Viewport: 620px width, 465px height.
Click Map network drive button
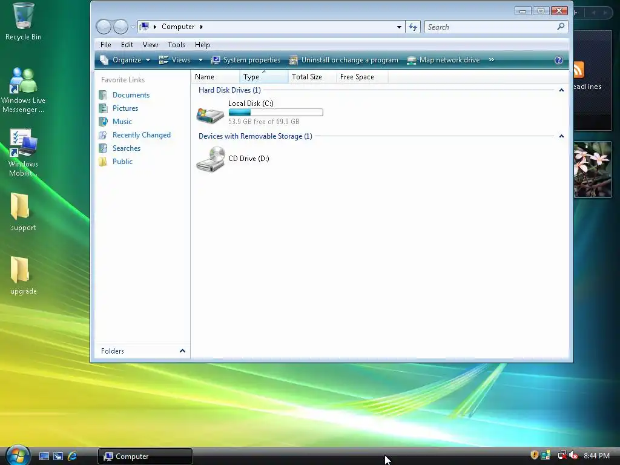pyautogui.click(x=443, y=60)
